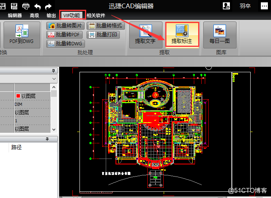Click the properties scrollbar down arrow
This screenshot has height=198, width=271.
pyautogui.click(x=54, y=130)
